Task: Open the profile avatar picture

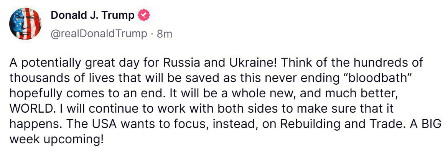Action: click(25, 24)
